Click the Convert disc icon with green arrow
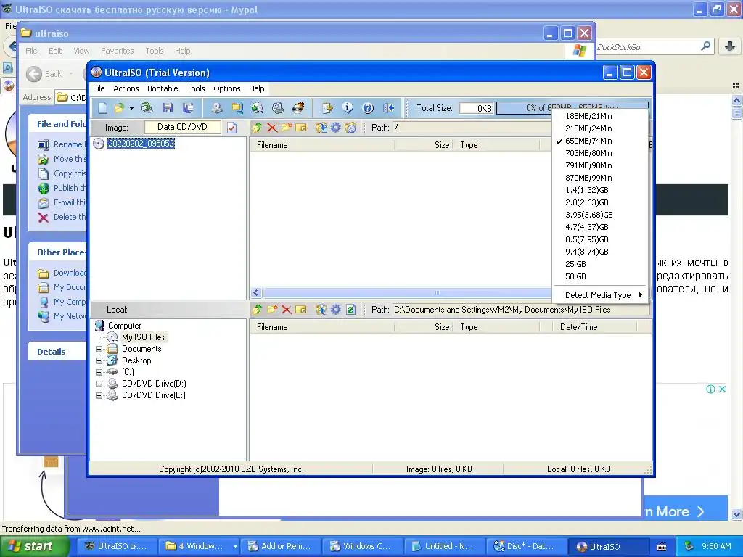The image size is (743, 557). [x=258, y=108]
